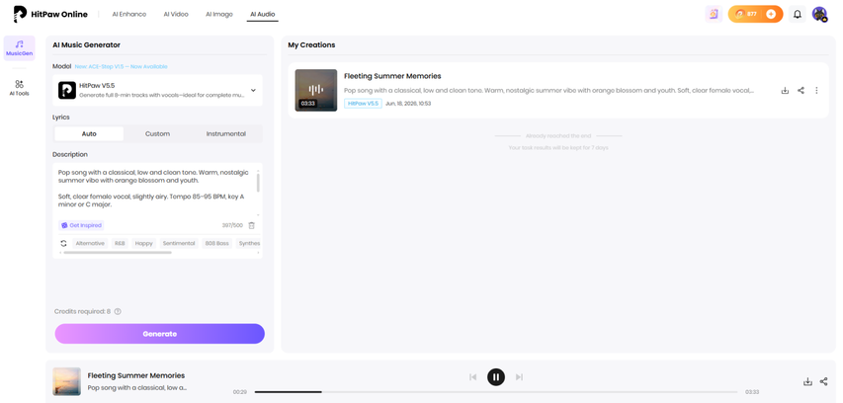
Task: Refresh the style tag suggestions
Action: 63,243
